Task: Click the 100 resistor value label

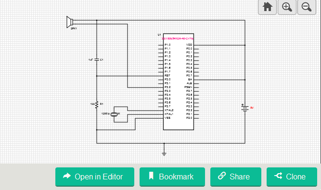Action: (x=92, y=104)
